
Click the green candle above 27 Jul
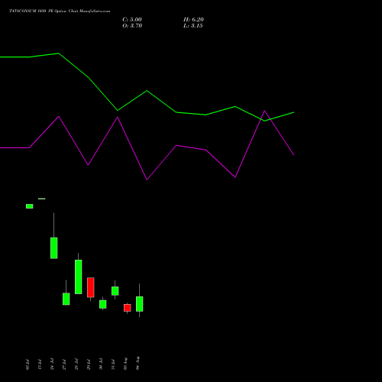pyautogui.click(x=66, y=299)
